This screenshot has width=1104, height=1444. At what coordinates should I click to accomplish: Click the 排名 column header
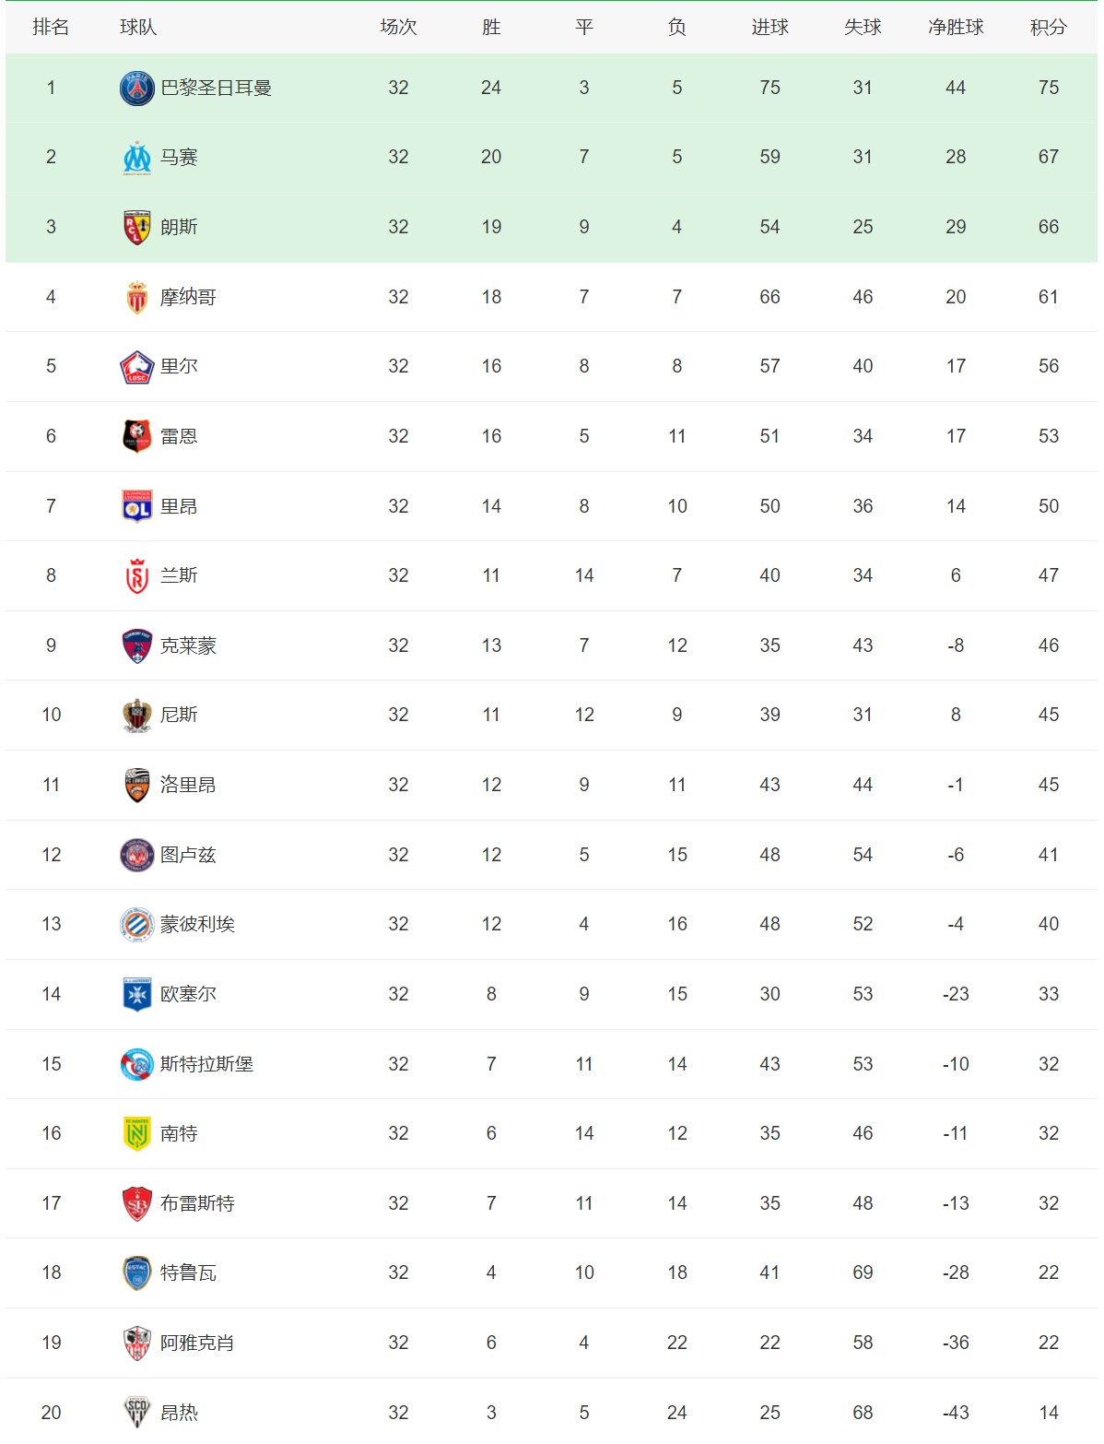51,28
